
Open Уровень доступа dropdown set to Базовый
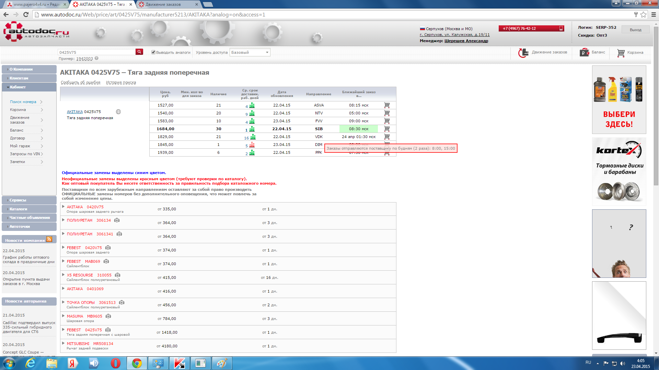coord(250,52)
